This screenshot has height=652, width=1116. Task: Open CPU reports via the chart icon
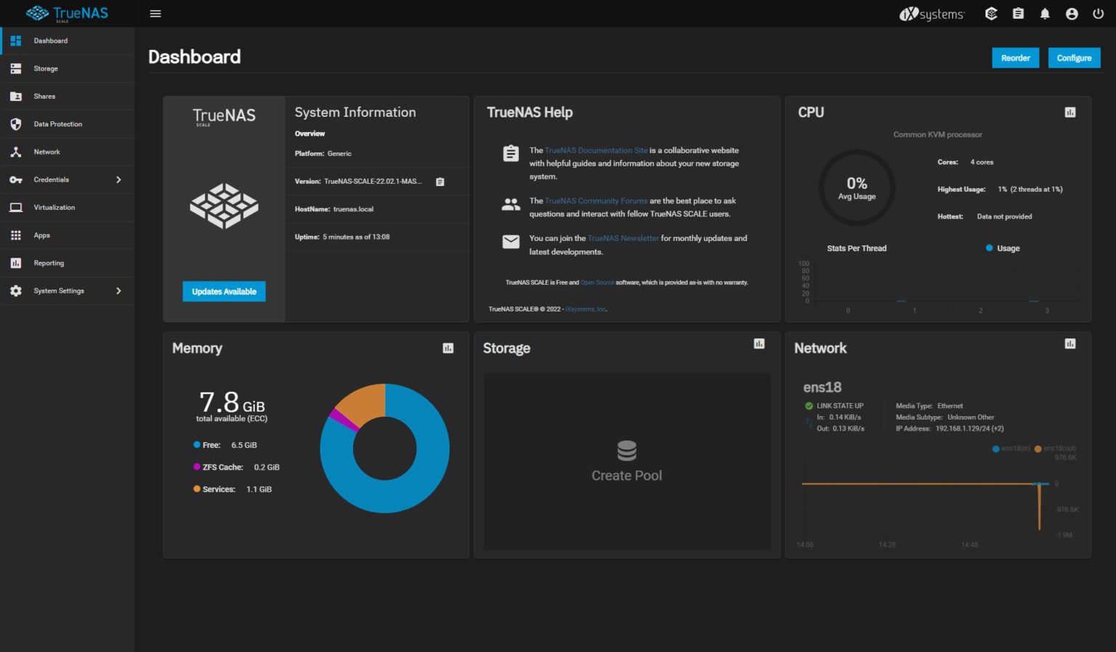1069,111
